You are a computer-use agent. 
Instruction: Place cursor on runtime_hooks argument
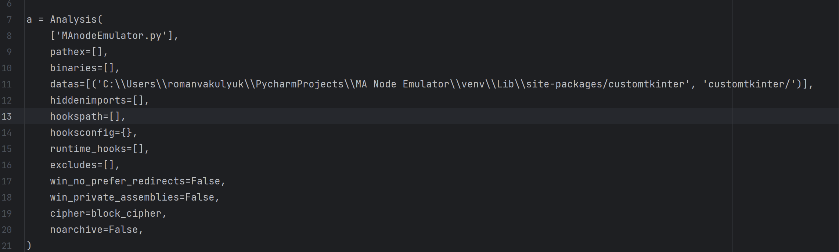[88, 149]
